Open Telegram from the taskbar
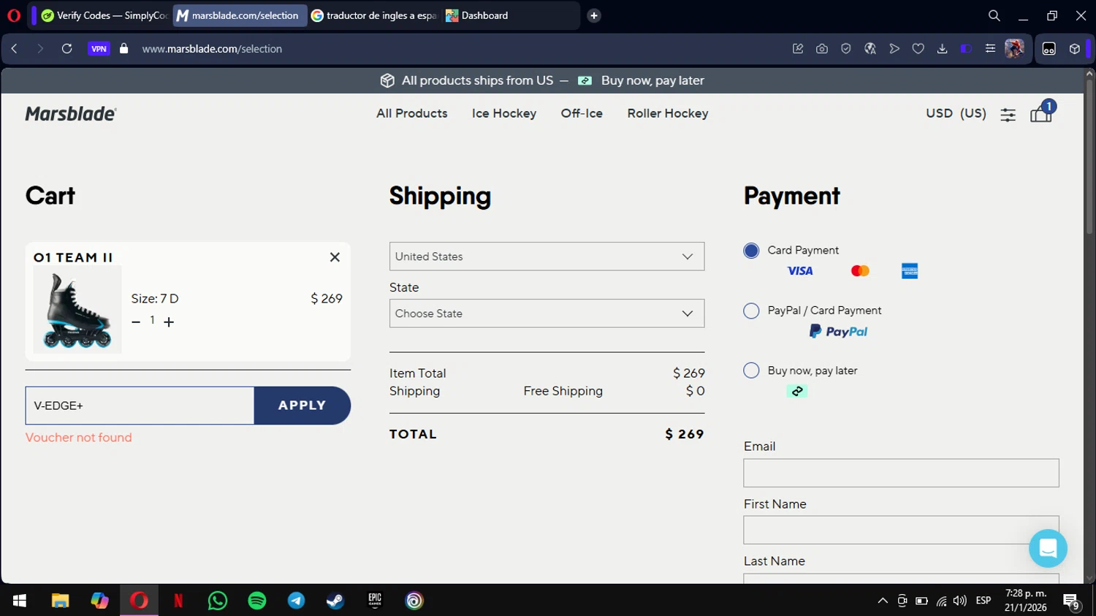This screenshot has width=1096, height=616. [296, 601]
